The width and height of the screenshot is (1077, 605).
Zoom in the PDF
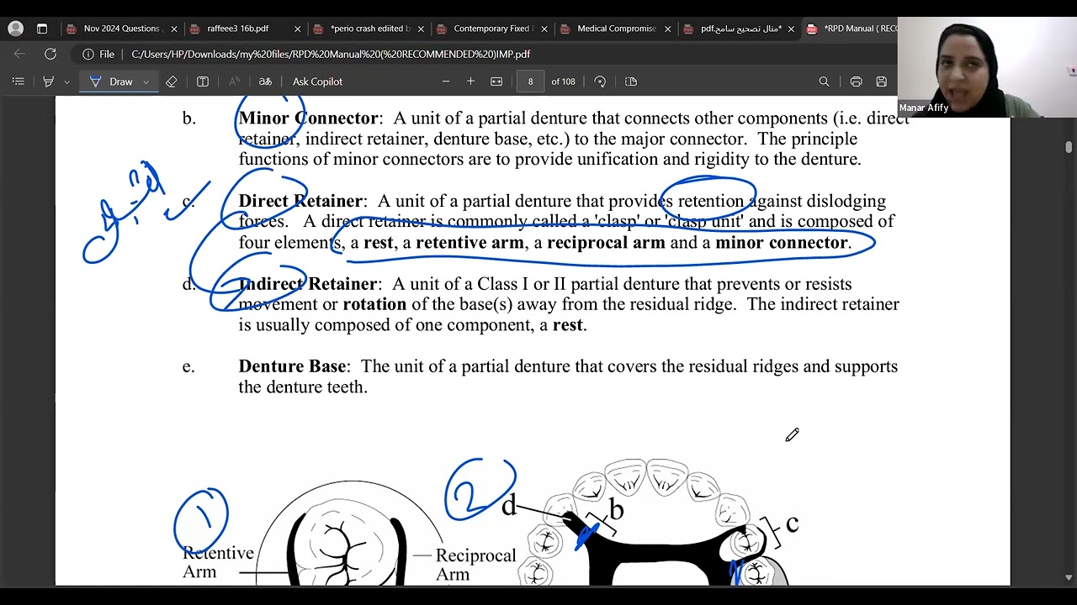(470, 82)
